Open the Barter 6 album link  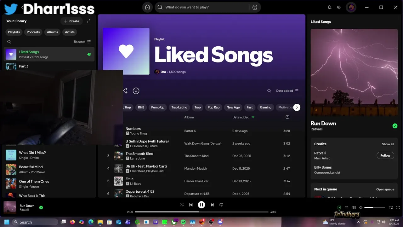click(x=190, y=131)
